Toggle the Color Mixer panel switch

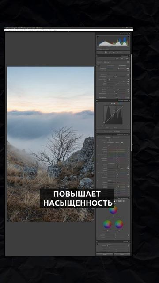coord(97,134)
